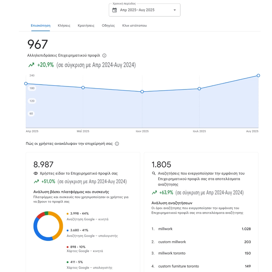Go to Κλικ ιστότοπου tab
The height and width of the screenshot is (272, 272).
pos(134,26)
